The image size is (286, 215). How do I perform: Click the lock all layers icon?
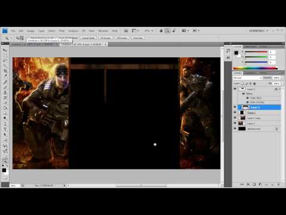click(x=254, y=84)
